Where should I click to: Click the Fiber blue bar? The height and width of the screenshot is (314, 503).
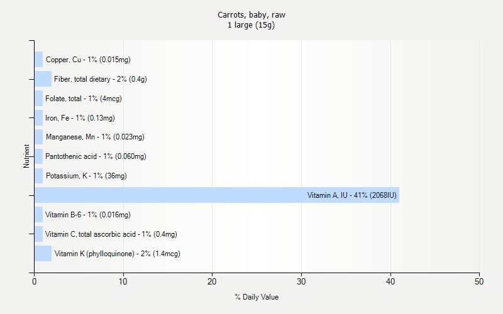point(43,79)
